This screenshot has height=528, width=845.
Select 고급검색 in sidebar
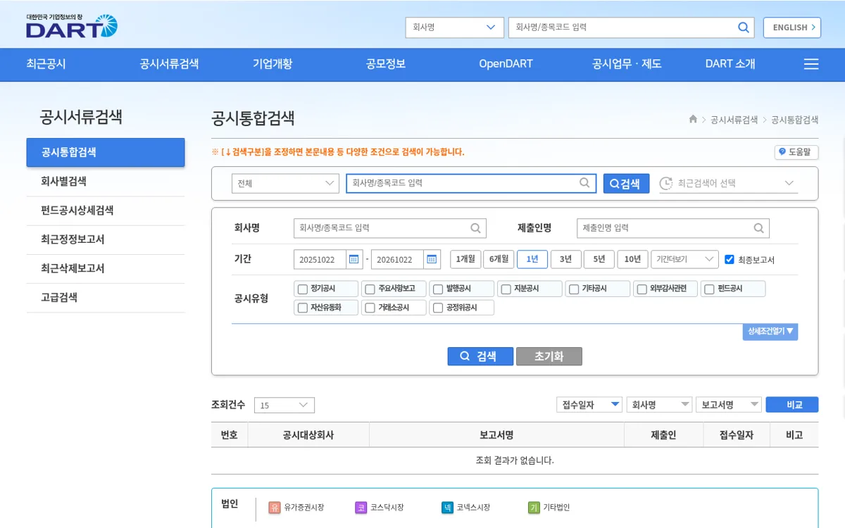point(106,298)
